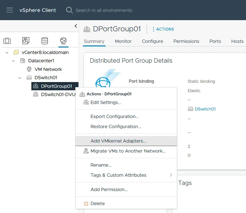Open the Summary tab
The height and width of the screenshot is (213, 246).
point(94,41)
